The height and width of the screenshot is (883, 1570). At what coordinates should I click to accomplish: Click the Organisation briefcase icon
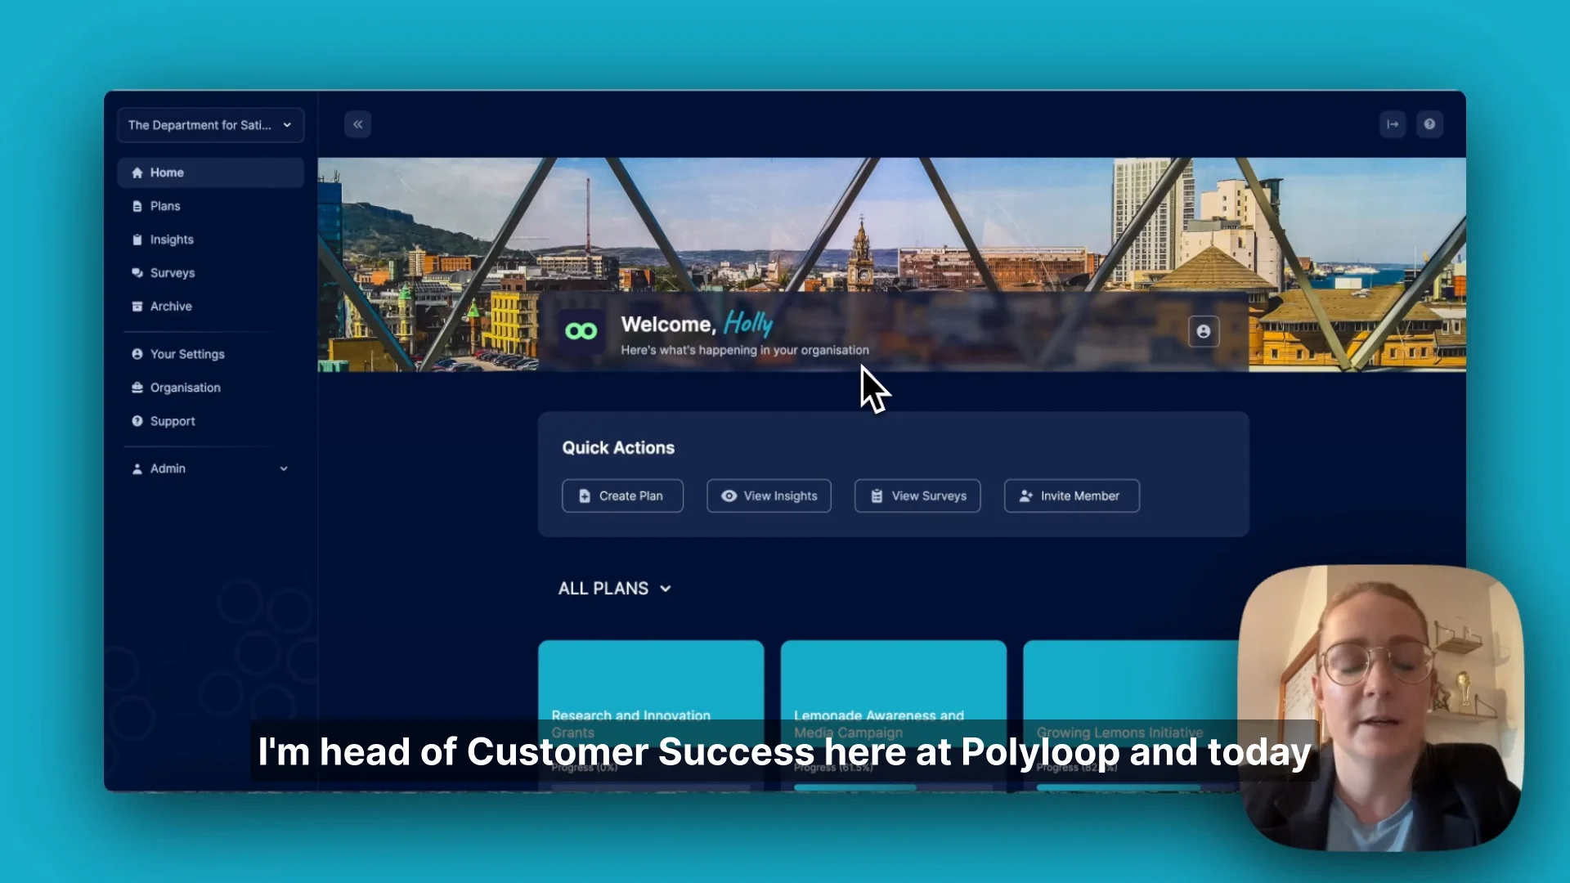136,388
